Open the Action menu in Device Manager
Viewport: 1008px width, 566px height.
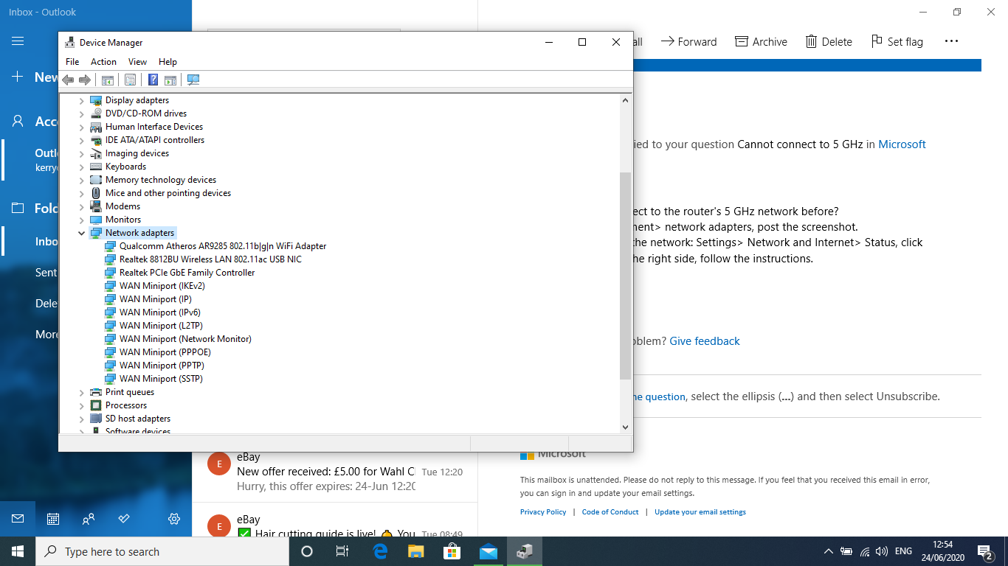pos(103,62)
